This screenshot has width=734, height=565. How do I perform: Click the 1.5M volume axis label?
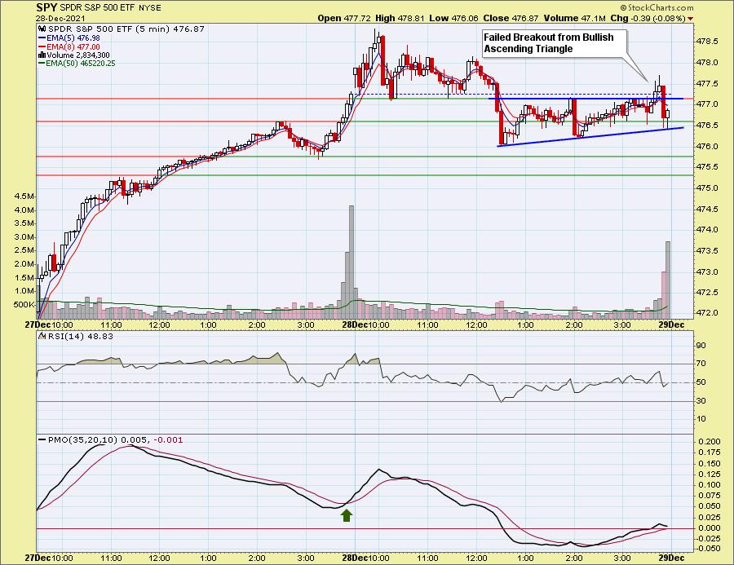(x=24, y=277)
